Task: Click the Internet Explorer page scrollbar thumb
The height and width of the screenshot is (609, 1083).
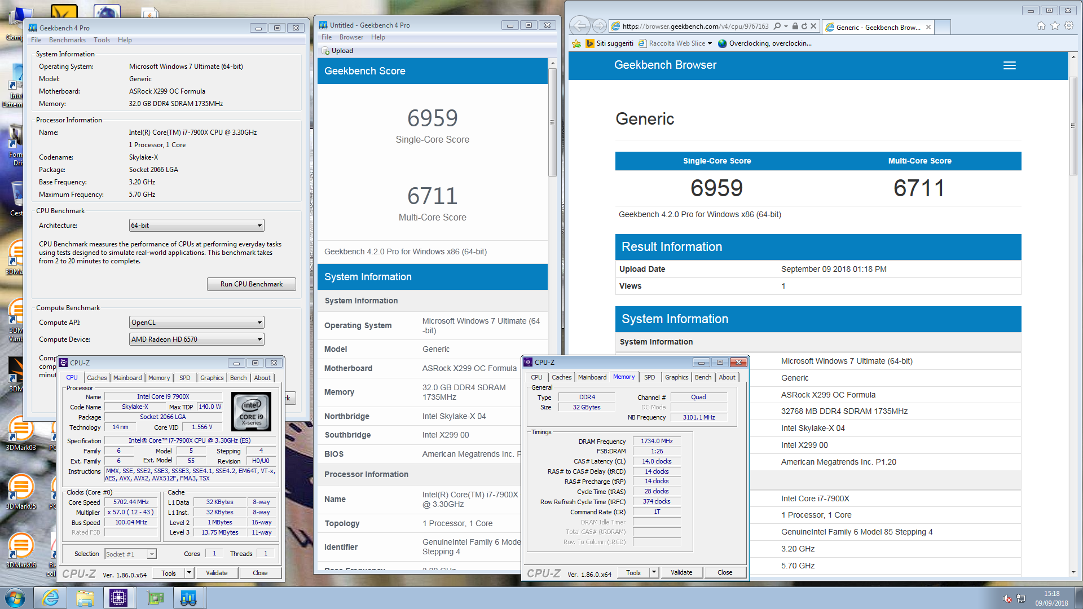Action: click(1073, 126)
